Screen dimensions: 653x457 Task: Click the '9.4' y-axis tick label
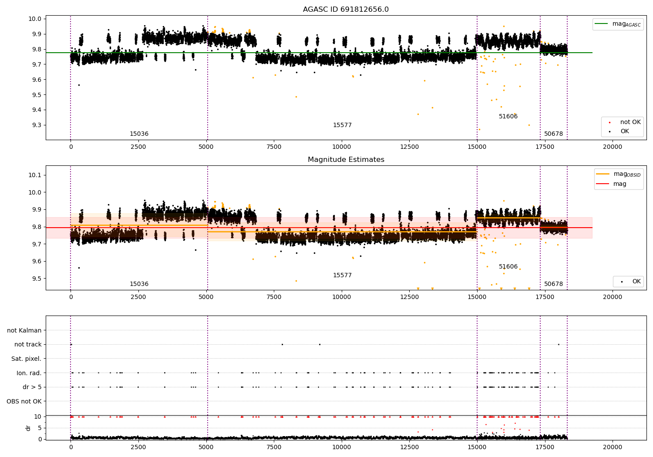[37, 110]
